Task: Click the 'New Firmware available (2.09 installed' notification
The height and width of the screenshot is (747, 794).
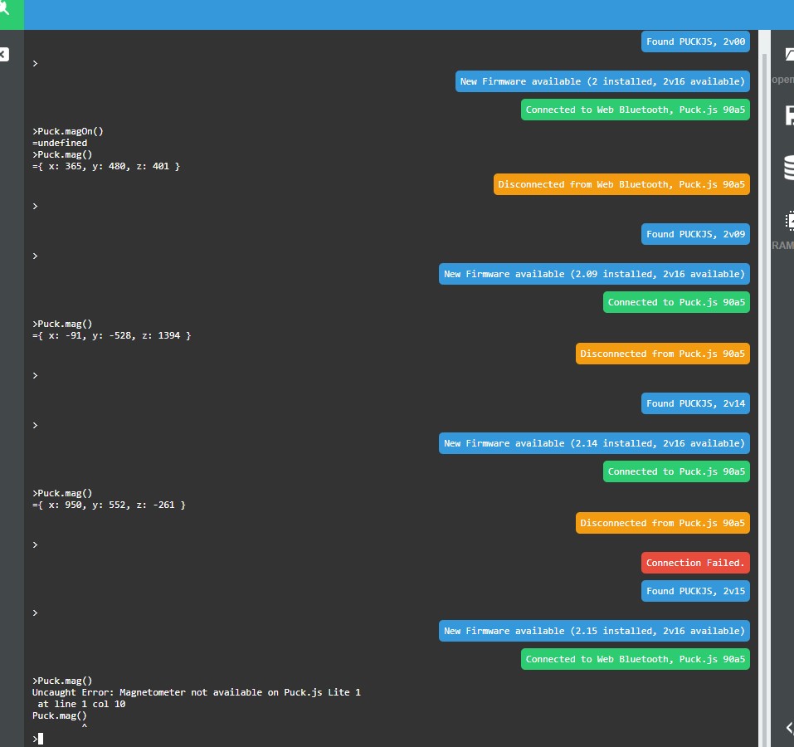Action: [x=594, y=274]
